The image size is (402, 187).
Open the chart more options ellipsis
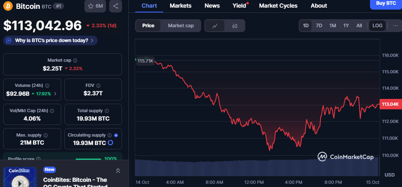[395, 26]
